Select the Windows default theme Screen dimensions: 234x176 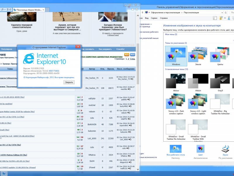176,56
